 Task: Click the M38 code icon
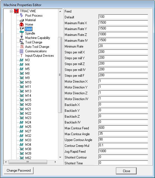pos(22,149)
